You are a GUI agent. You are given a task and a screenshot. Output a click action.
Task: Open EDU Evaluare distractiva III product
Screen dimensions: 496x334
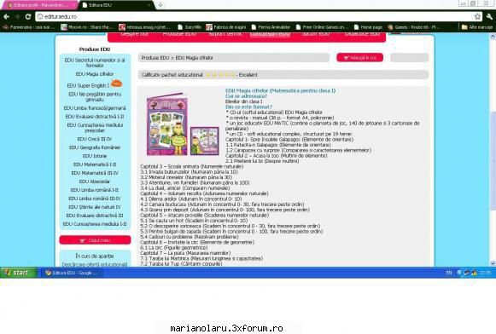tap(95, 216)
